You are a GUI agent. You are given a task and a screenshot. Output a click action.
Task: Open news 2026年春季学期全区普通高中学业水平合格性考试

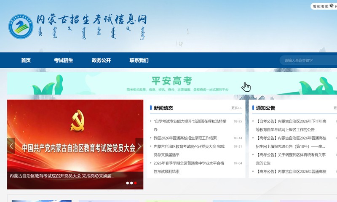pyautogui.click(x=189, y=167)
